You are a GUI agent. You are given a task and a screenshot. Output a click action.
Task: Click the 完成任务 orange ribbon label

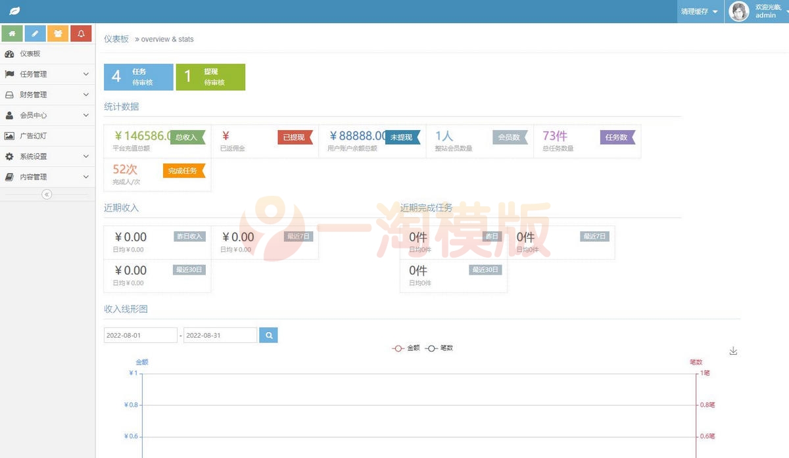tap(184, 171)
